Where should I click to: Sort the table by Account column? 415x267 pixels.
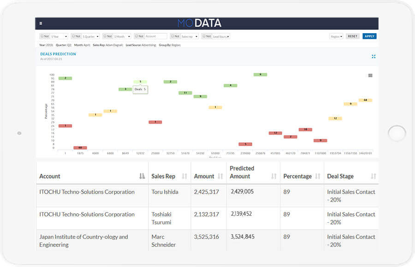142,176
